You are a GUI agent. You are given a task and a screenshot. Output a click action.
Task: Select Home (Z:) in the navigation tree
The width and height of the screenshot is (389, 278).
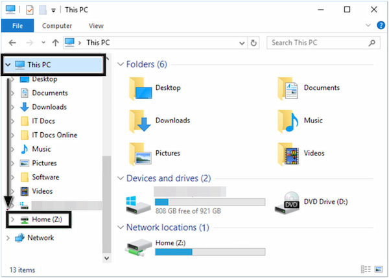[x=47, y=220]
